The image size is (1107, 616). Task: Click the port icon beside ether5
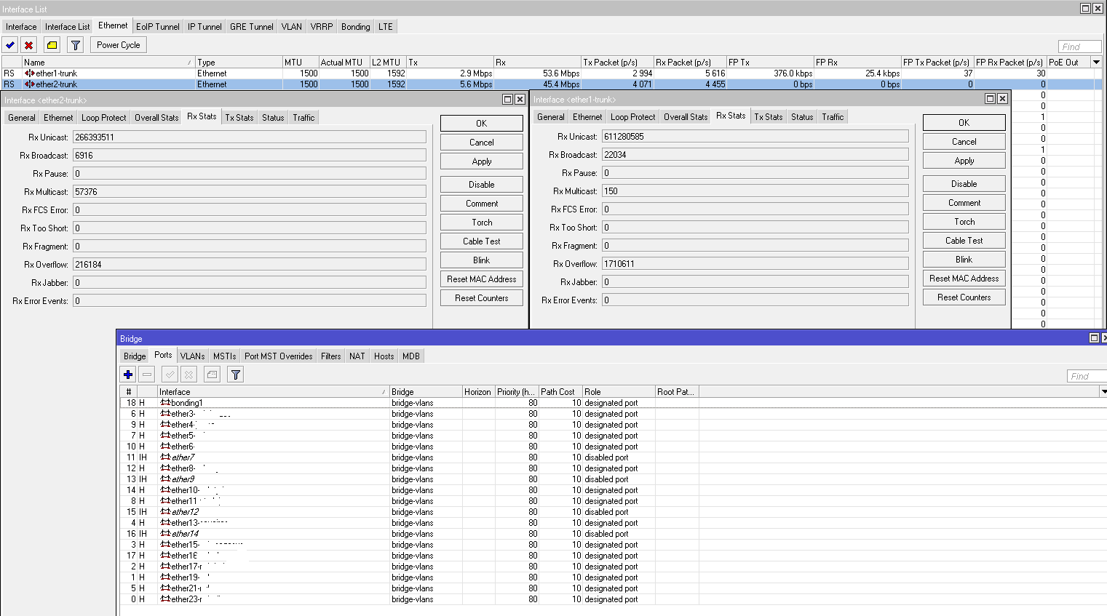click(x=165, y=436)
